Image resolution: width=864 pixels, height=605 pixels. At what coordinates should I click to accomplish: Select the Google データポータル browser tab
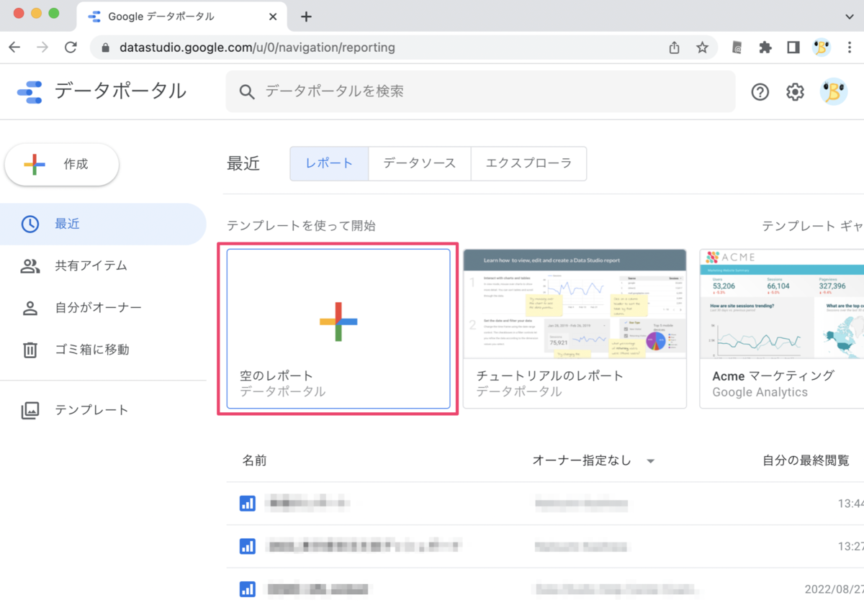[180, 17]
